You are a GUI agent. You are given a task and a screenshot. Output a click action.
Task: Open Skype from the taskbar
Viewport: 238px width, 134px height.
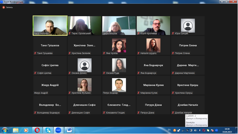pyautogui.click(x=48, y=130)
